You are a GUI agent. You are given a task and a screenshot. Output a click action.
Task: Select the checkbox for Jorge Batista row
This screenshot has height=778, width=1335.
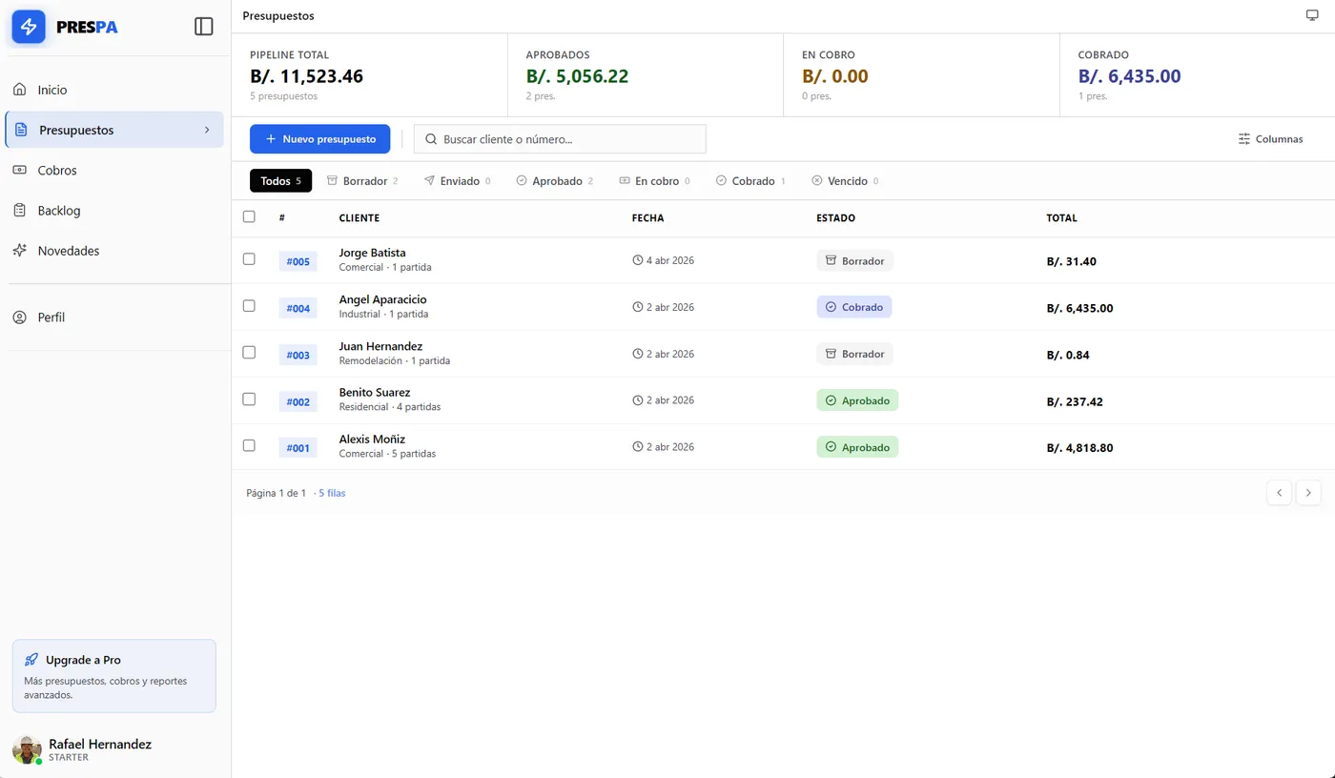point(249,259)
